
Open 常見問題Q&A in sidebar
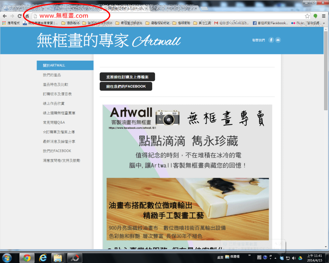tap(54, 122)
